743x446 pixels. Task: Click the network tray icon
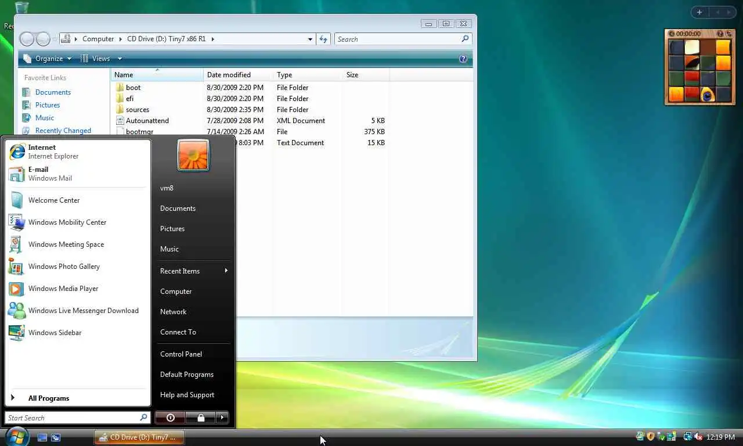pos(688,437)
